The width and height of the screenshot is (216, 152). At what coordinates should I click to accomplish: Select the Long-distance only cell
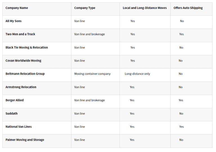click(137, 74)
